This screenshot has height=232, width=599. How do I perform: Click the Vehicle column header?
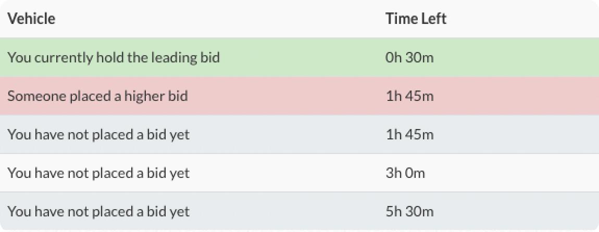coord(31,19)
